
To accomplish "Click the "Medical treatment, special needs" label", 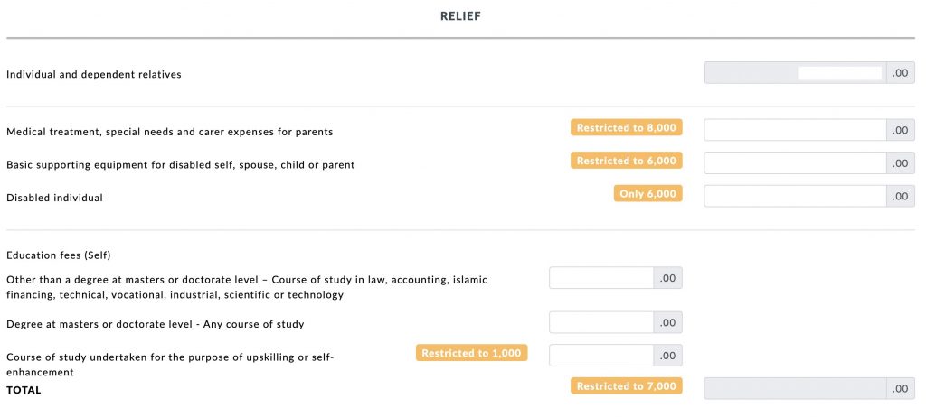I will [x=169, y=132].
